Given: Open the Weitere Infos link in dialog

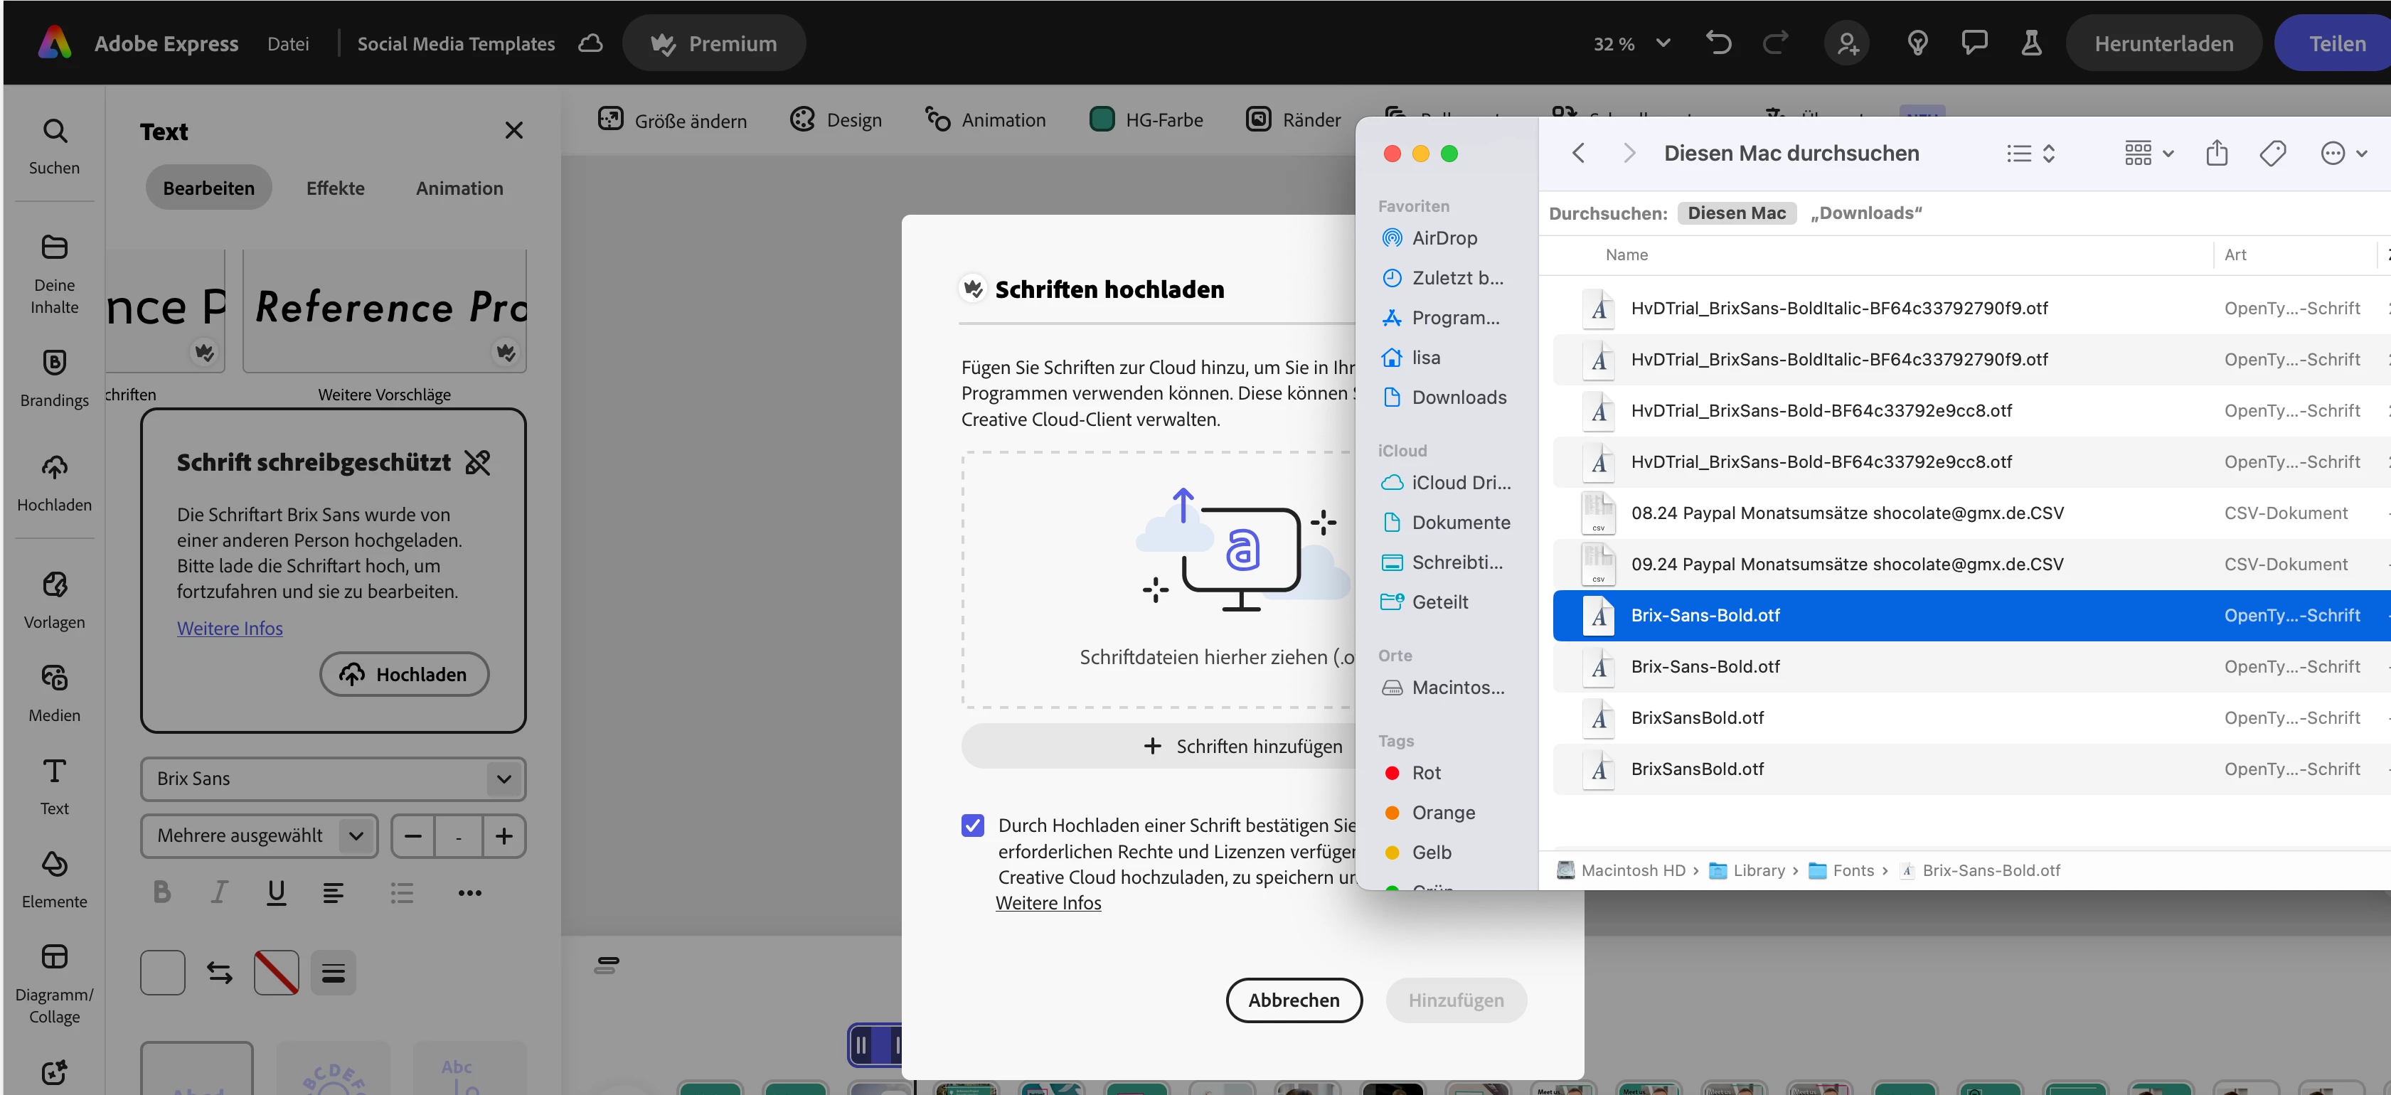Looking at the screenshot, I should (x=1048, y=903).
